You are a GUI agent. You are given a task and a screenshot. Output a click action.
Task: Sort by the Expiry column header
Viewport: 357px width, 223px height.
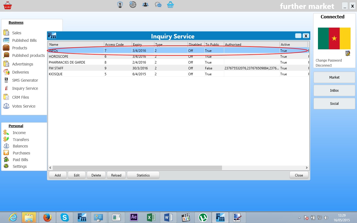click(x=143, y=45)
